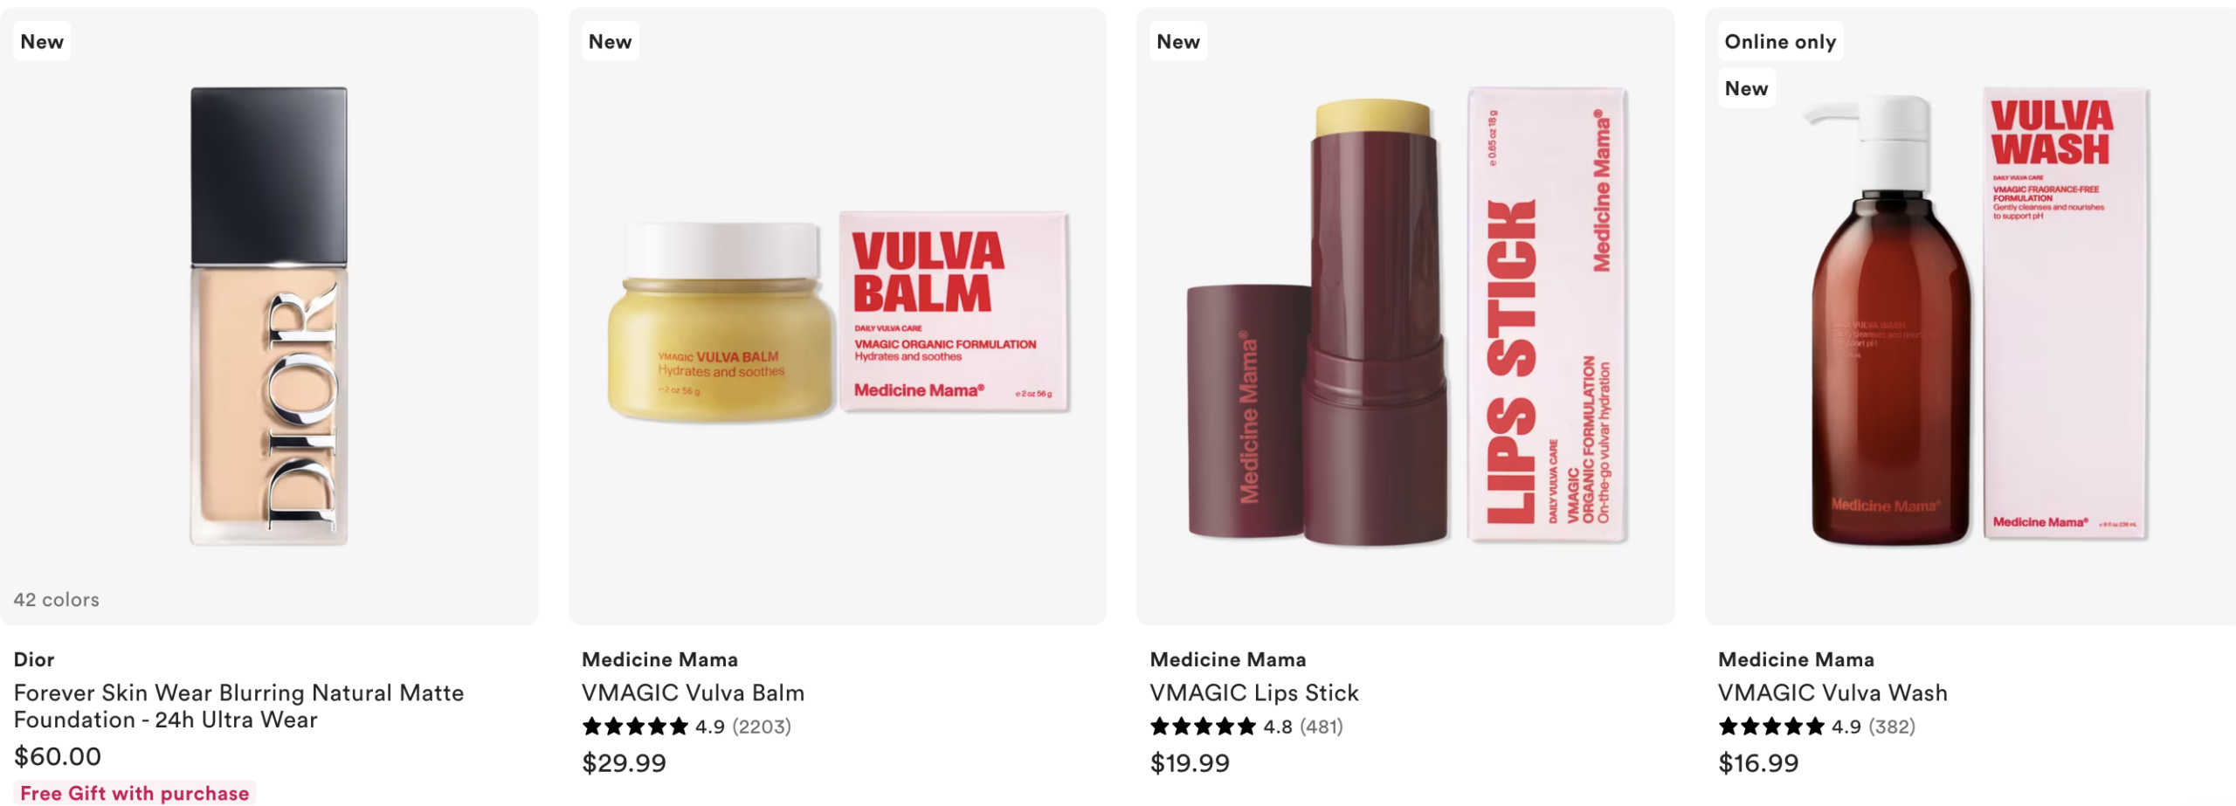Open the 2203 reviews count for Vulva Balm
The width and height of the screenshot is (2236, 806).
[761, 727]
